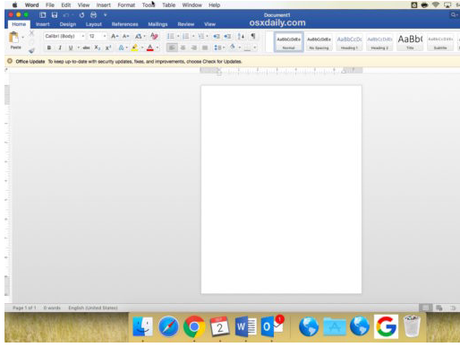Click the Print icon in title bar
The image size is (460, 347).
tap(93, 15)
